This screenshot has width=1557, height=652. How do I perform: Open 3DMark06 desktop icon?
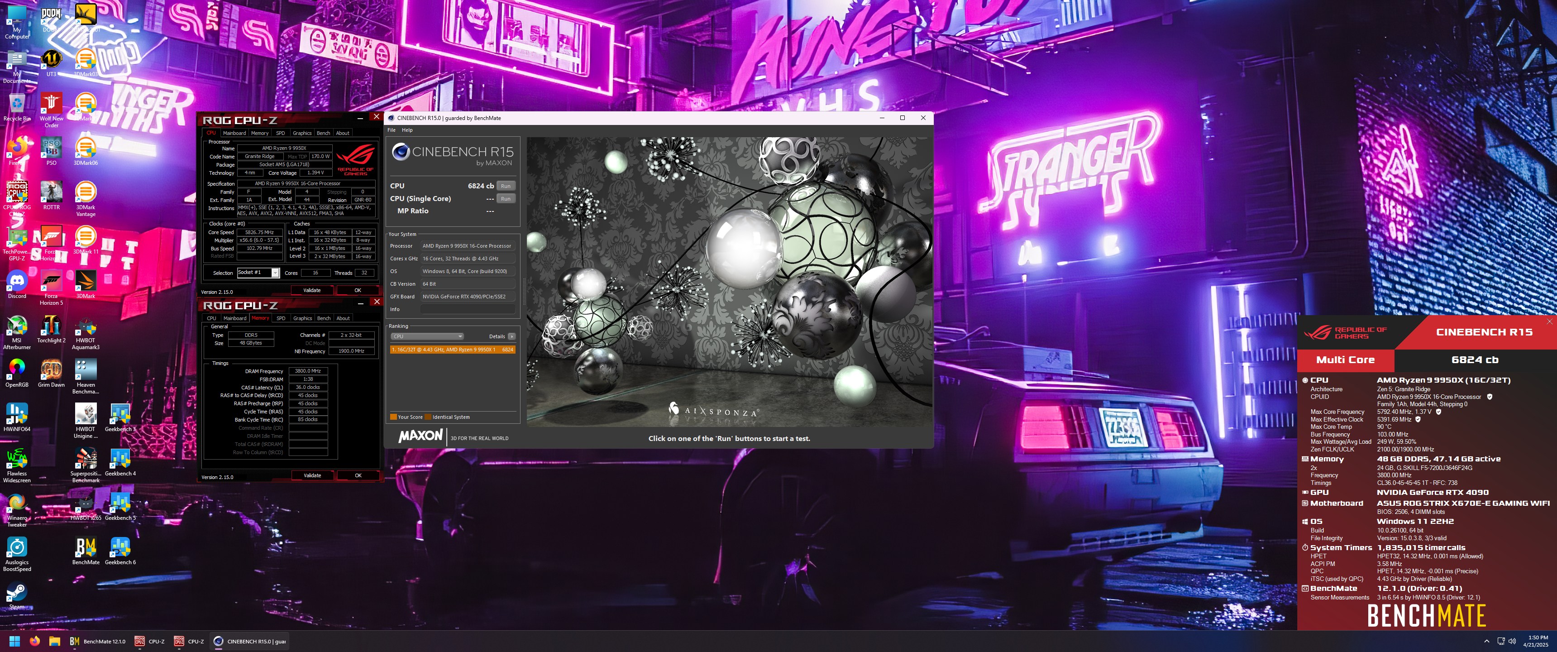click(86, 152)
